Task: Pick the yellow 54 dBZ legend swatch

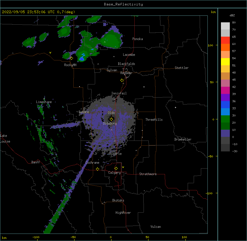Action: click(x=225, y=62)
